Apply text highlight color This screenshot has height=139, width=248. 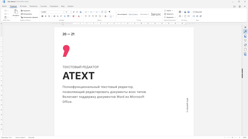click(73, 16)
